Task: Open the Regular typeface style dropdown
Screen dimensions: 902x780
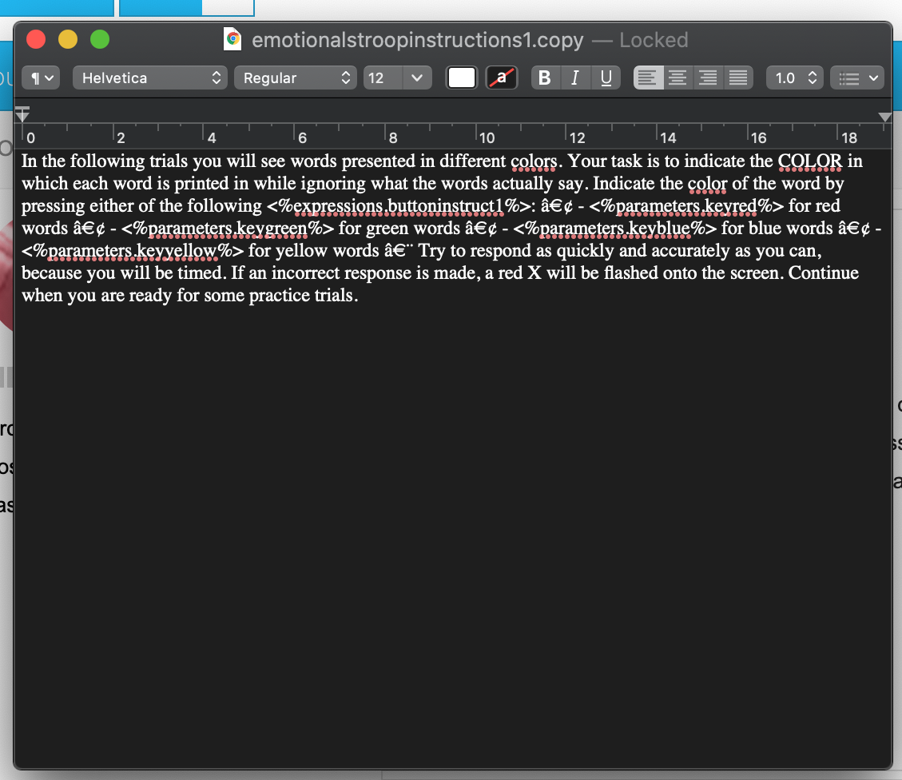Action: tap(295, 78)
